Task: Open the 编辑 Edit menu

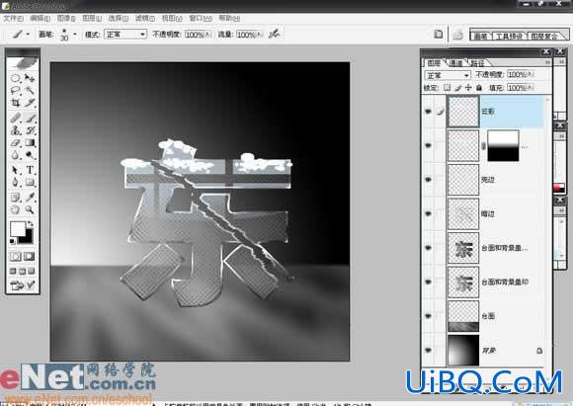Action: pos(40,18)
